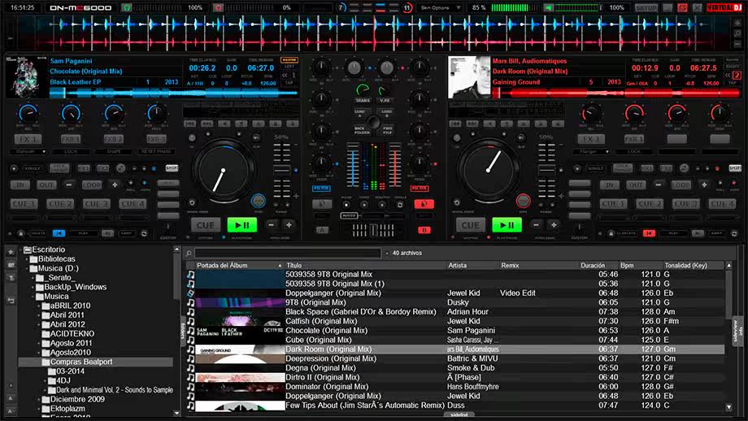
Task: Click the red B crossfader assign icon
Action: pyautogui.click(x=424, y=230)
